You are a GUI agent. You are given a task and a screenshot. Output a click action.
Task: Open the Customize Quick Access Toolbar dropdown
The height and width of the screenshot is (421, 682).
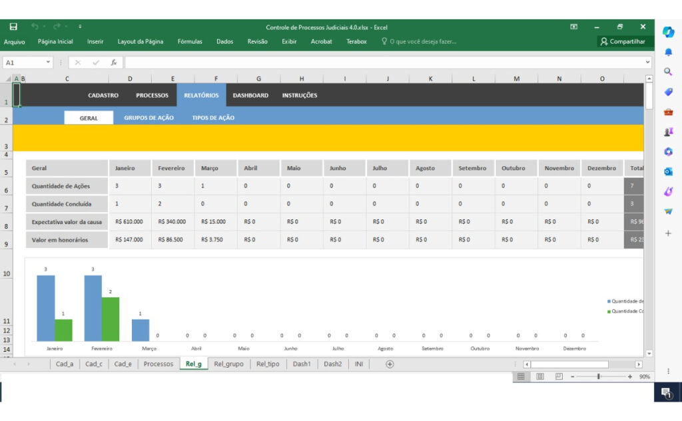coord(80,27)
